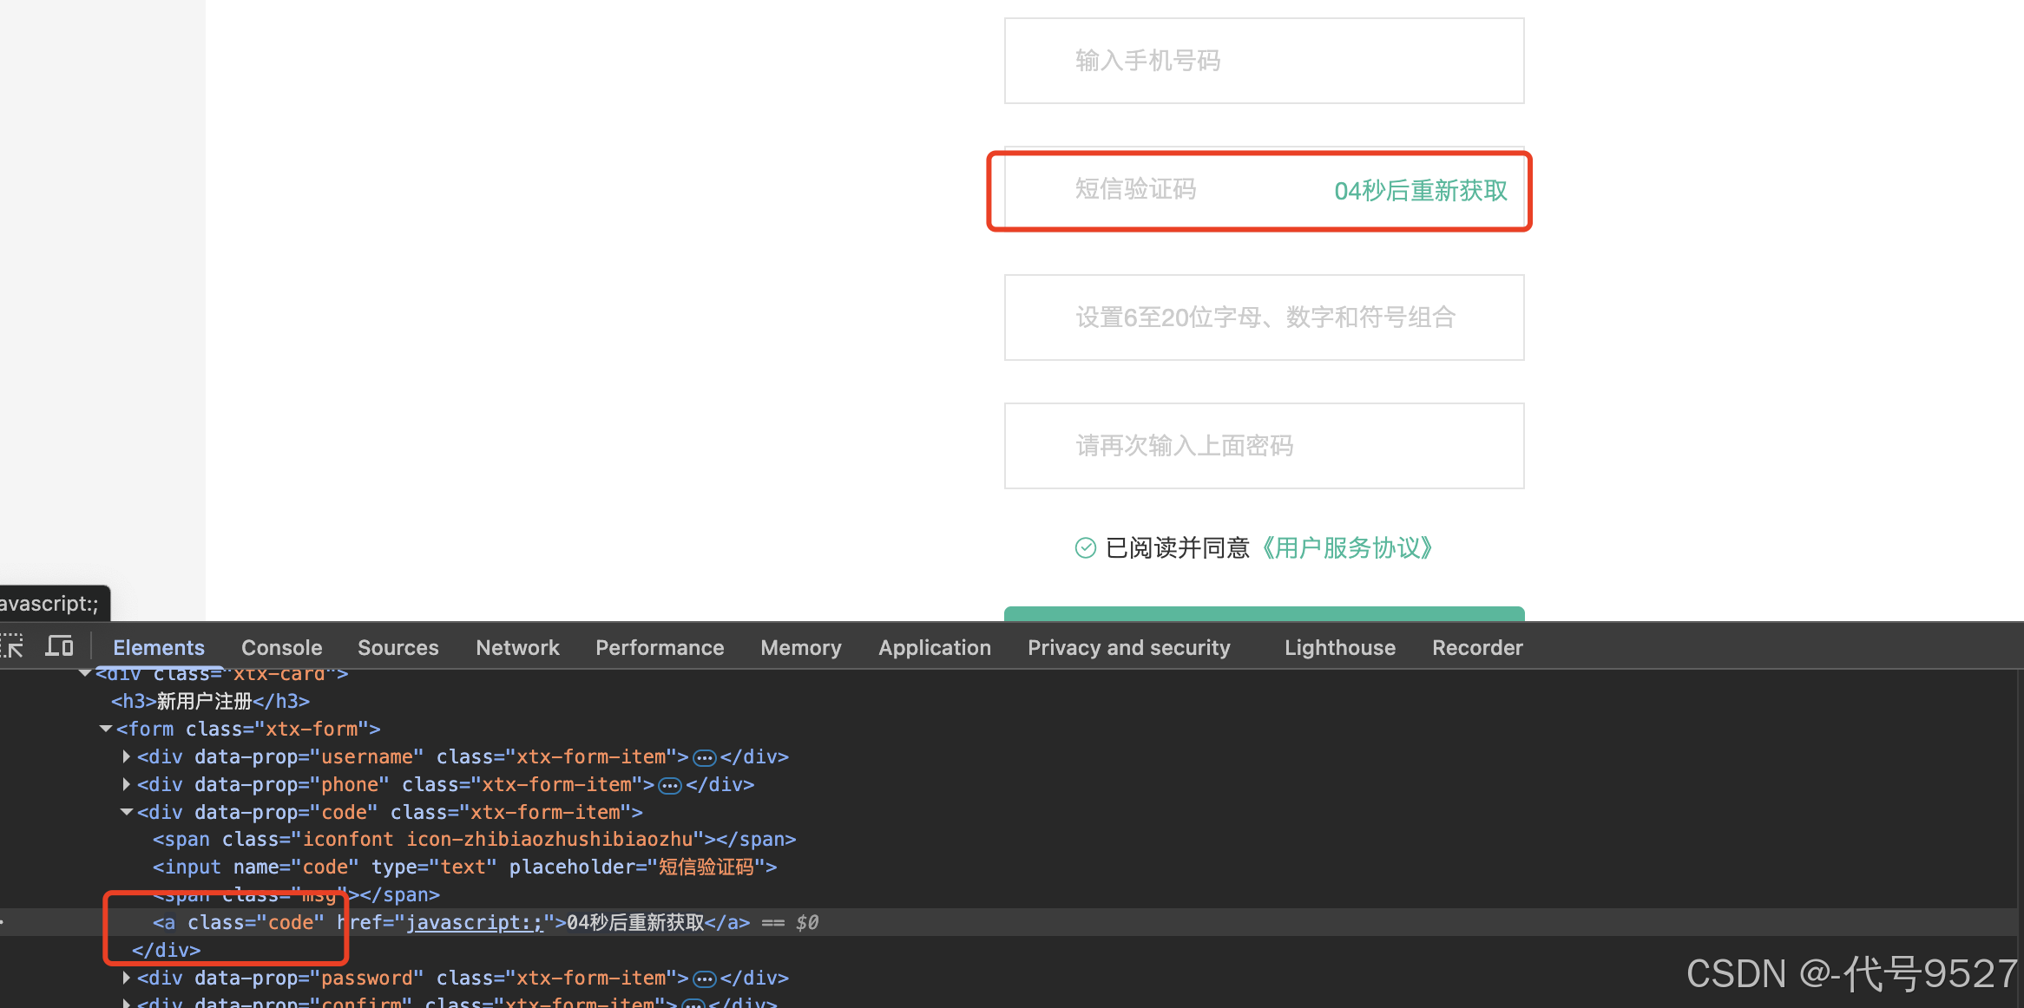This screenshot has width=2024, height=1008.
Task: Collapse the code form-item div
Action: [x=127, y=812]
